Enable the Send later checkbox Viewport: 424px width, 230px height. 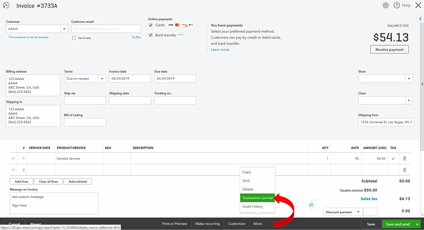[x=74, y=38]
